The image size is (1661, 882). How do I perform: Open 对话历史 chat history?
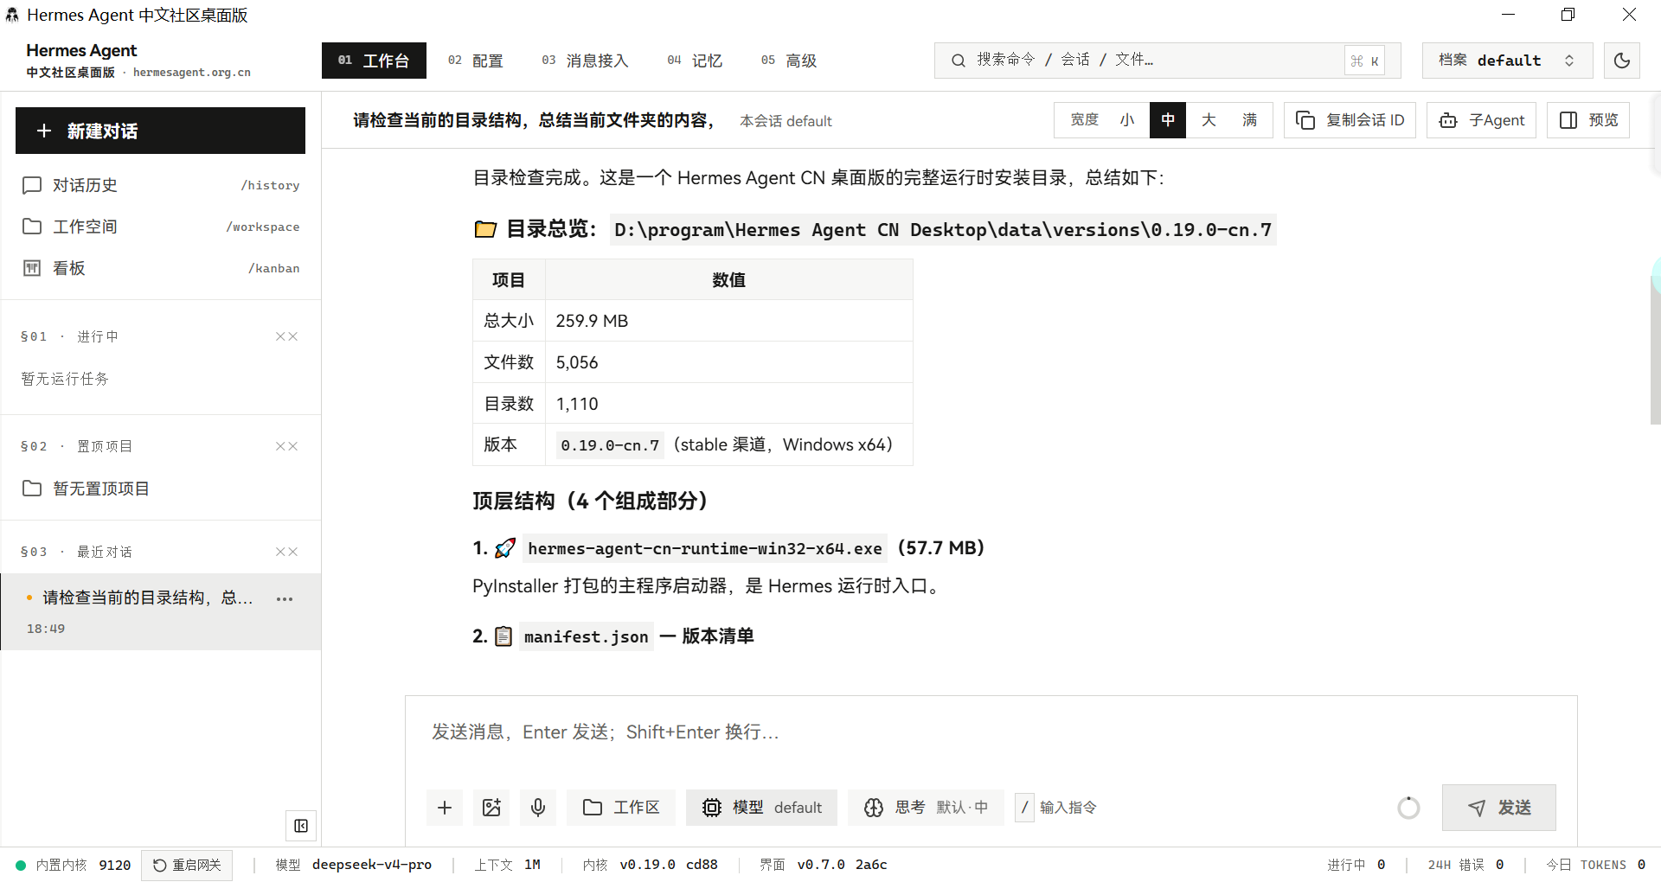(x=161, y=185)
